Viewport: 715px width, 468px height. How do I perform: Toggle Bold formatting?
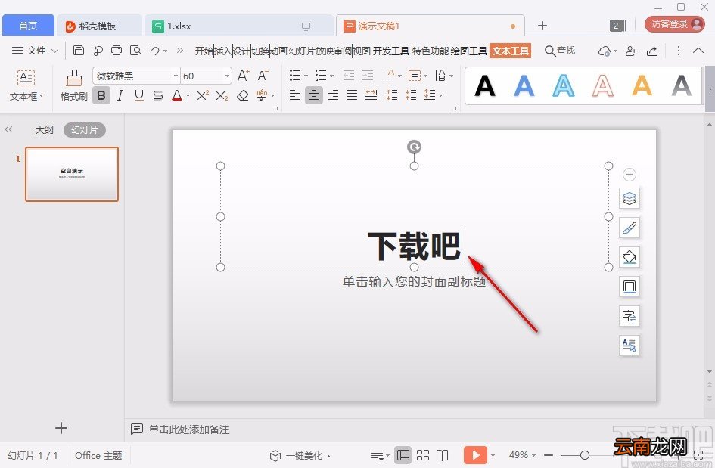(101, 95)
